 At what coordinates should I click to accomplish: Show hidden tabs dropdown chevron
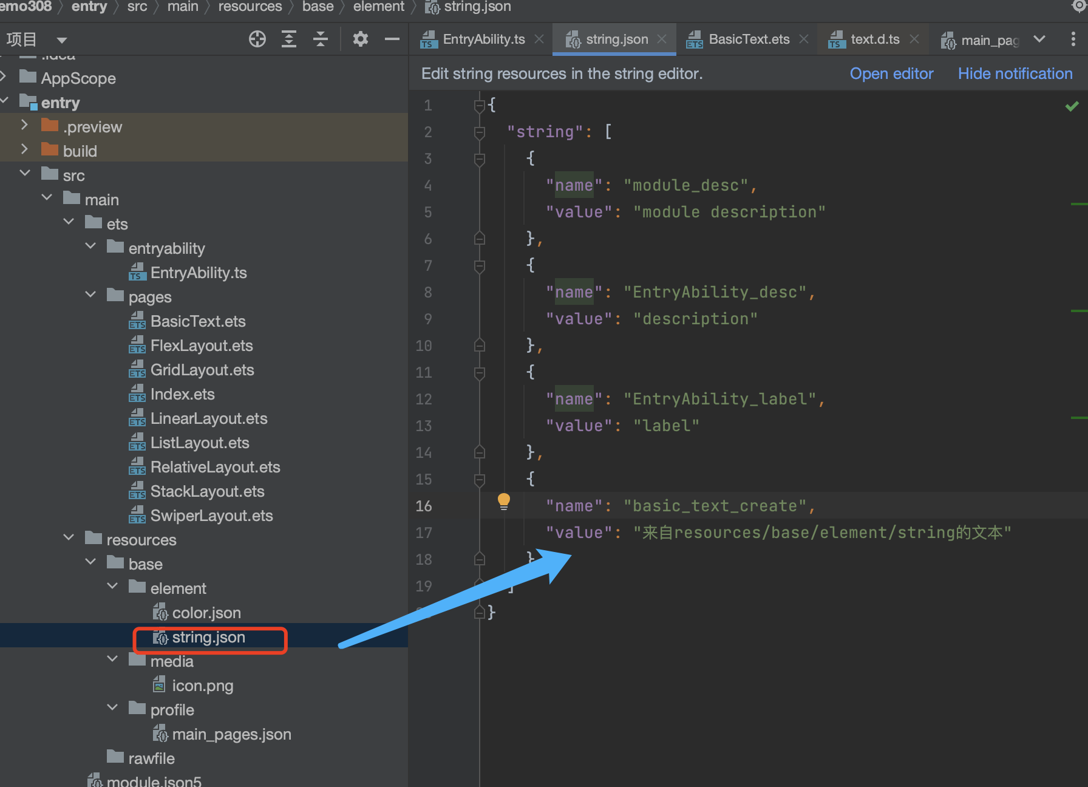tap(1039, 39)
